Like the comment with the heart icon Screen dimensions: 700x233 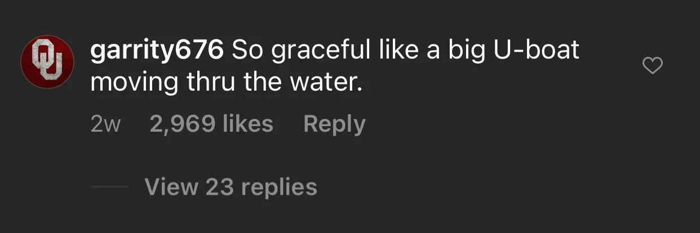click(x=653, y=66)
